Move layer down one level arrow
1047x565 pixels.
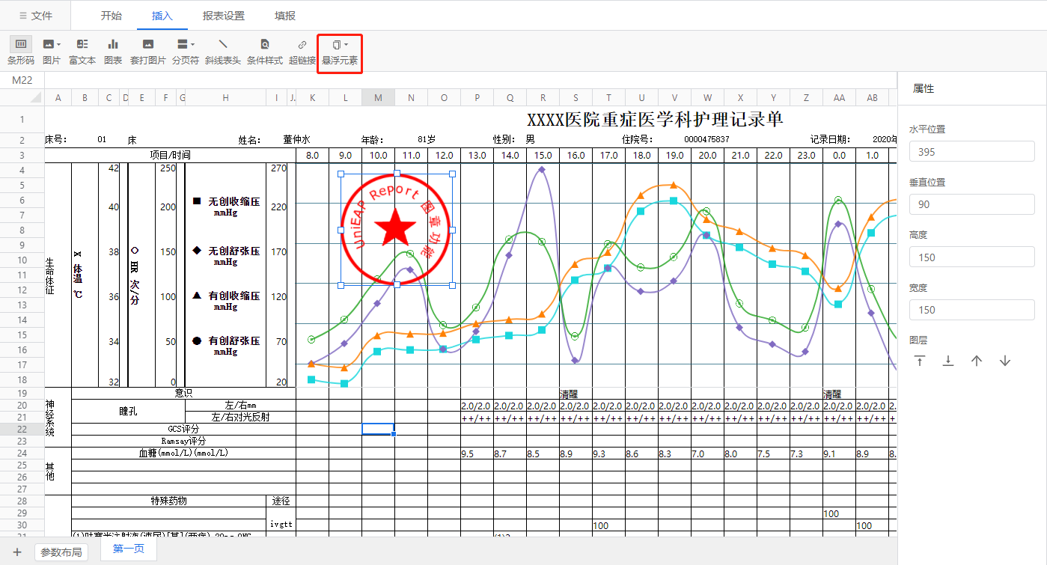tap(1005, 361)
